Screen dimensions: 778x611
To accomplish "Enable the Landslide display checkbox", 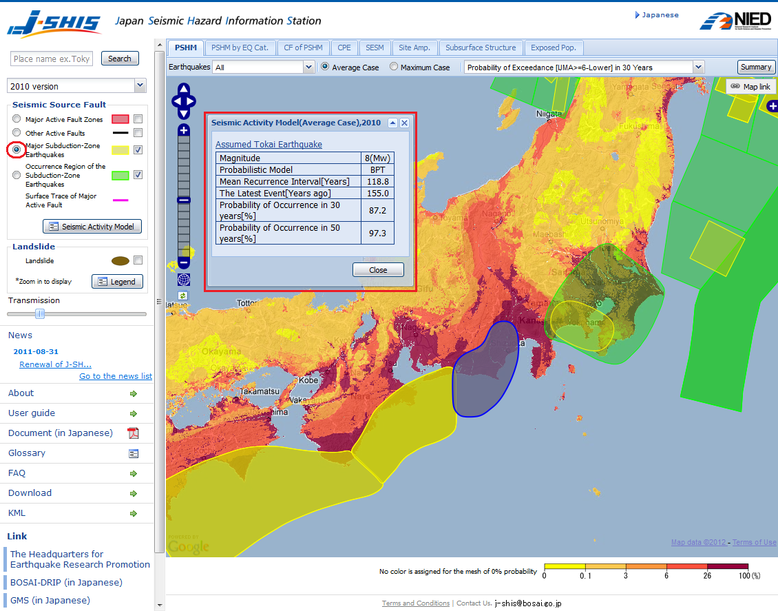I will click(138, 260).
